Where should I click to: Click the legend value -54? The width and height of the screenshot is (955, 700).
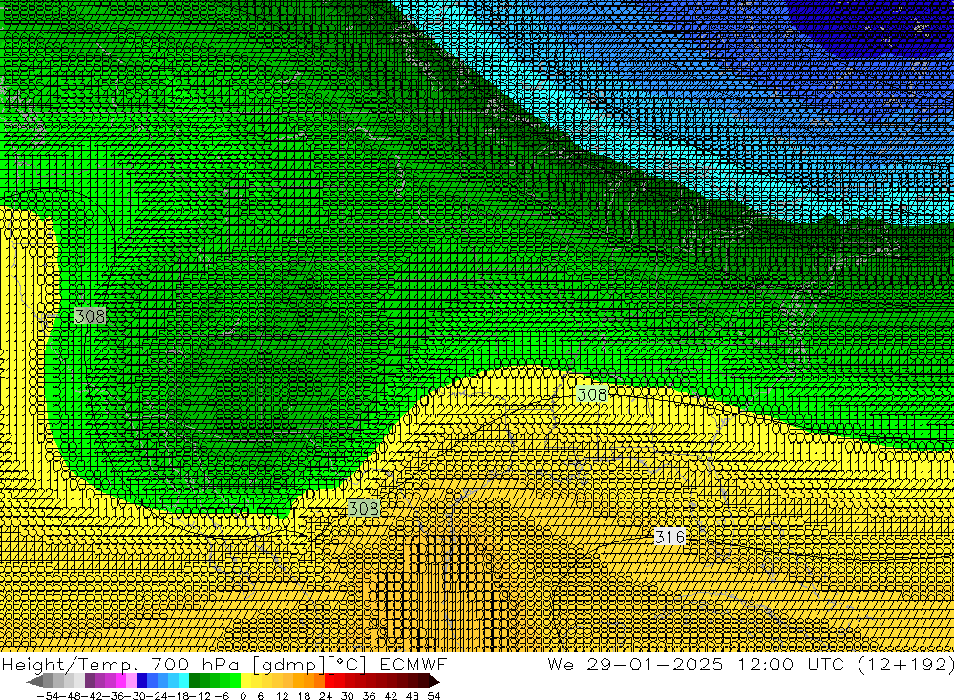click(x=48, y=696)
